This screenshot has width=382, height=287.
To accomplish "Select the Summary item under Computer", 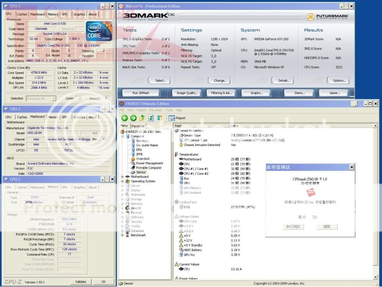I will tap(142, 141).
